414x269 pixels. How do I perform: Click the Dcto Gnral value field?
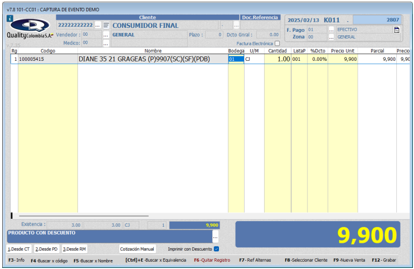pos(268,35)
